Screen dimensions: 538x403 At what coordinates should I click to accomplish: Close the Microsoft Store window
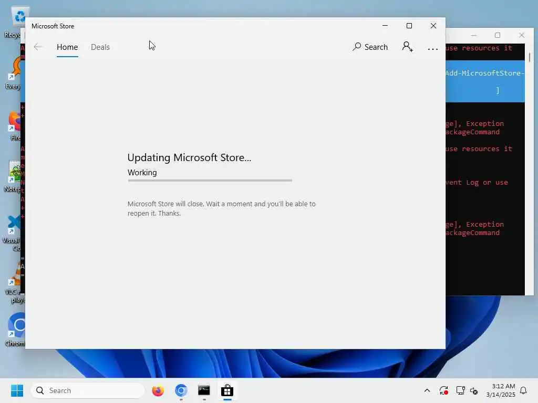click(433, 26)
